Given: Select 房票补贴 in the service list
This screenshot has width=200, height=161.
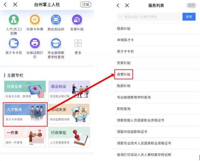Looking at the screenshot, I should pos(124,74).
